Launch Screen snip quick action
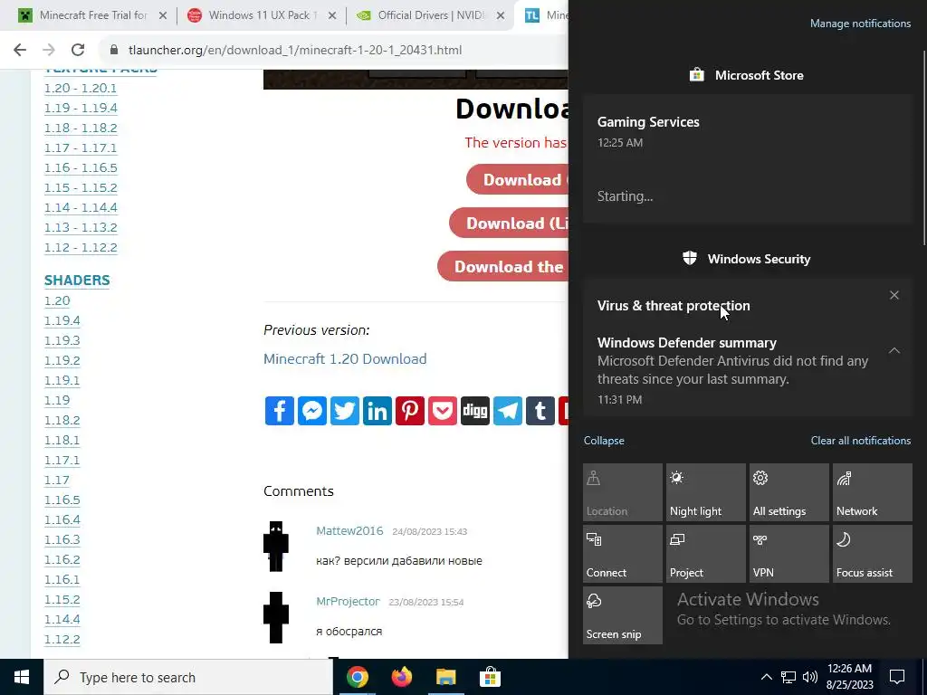 pyautogui.click(x=623, y=615)
